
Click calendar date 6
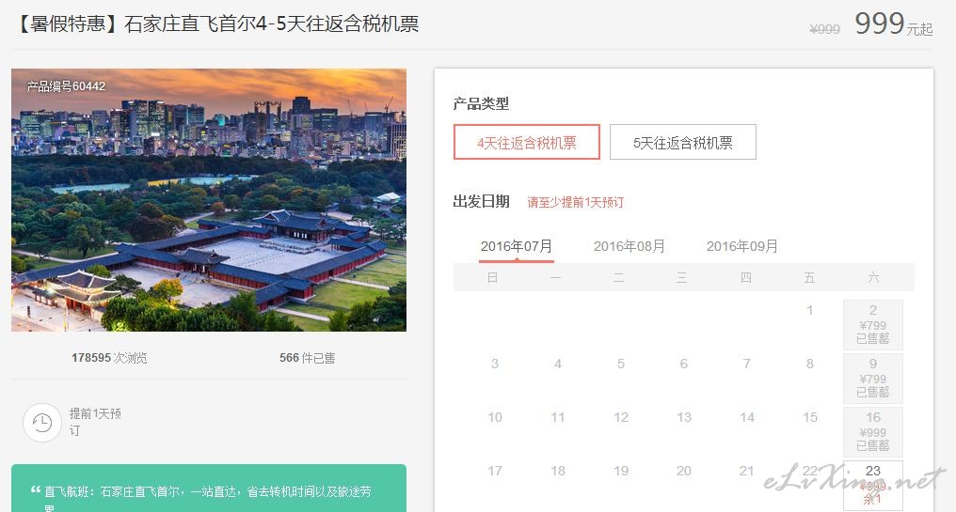pos(683,365)
